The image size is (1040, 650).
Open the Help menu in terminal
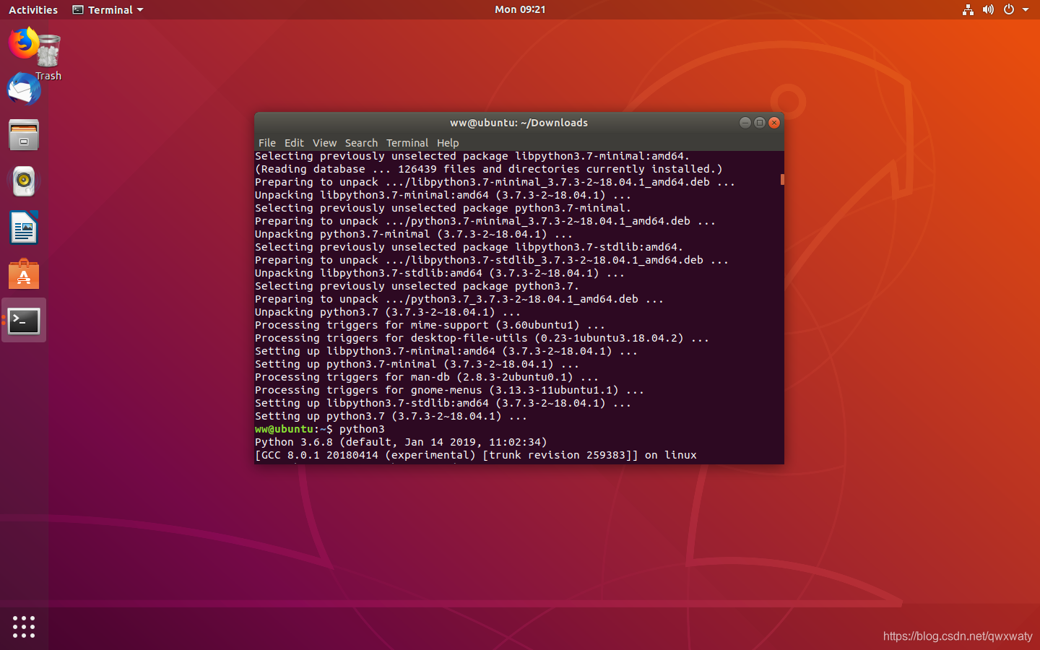click(448, 143)
